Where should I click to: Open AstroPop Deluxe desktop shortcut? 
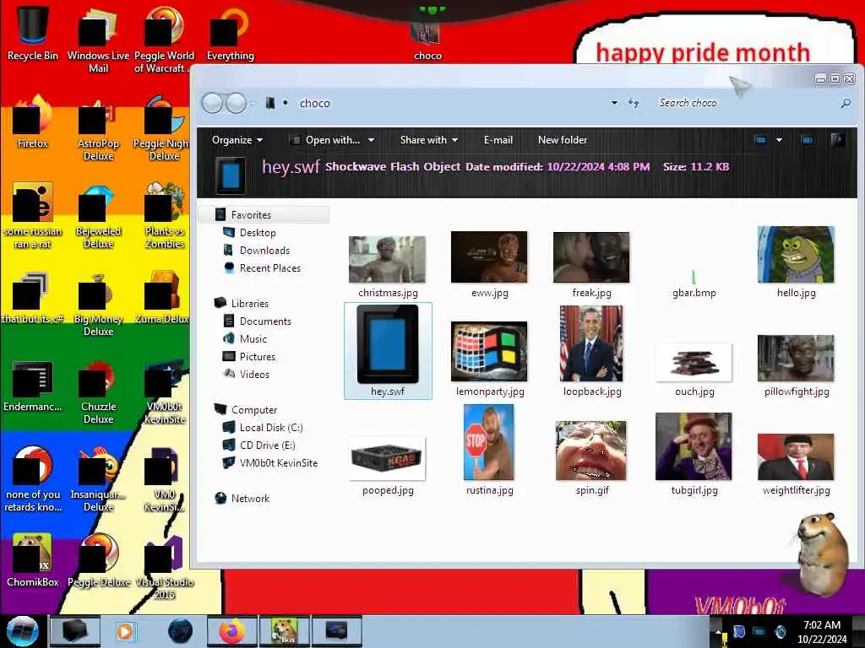click(98, 129)
